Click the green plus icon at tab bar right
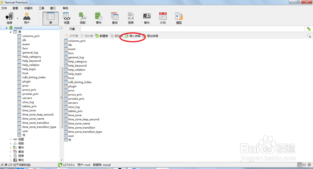313x169 pixels. [309, 29]
